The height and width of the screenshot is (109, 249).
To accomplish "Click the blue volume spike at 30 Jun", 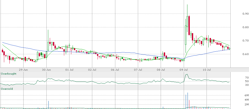I will [x=48, y=105].
